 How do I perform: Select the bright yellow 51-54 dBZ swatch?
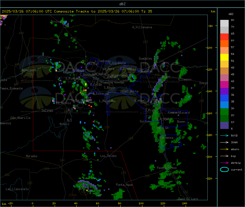(x=224, y=57)
